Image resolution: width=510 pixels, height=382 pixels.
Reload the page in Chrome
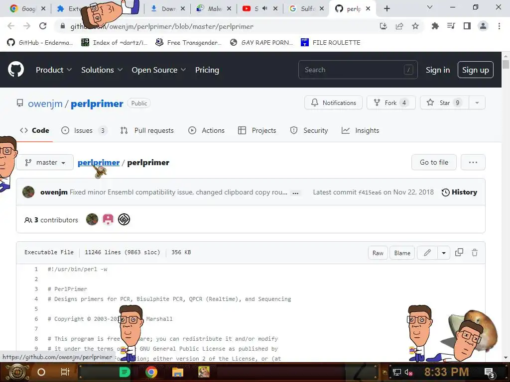43,26
